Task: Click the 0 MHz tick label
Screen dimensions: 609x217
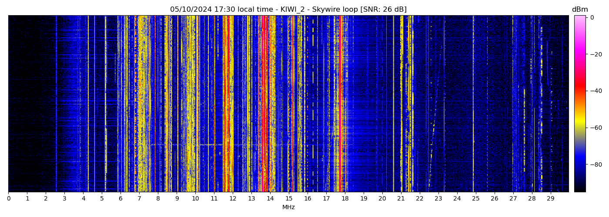Action: 8,198
